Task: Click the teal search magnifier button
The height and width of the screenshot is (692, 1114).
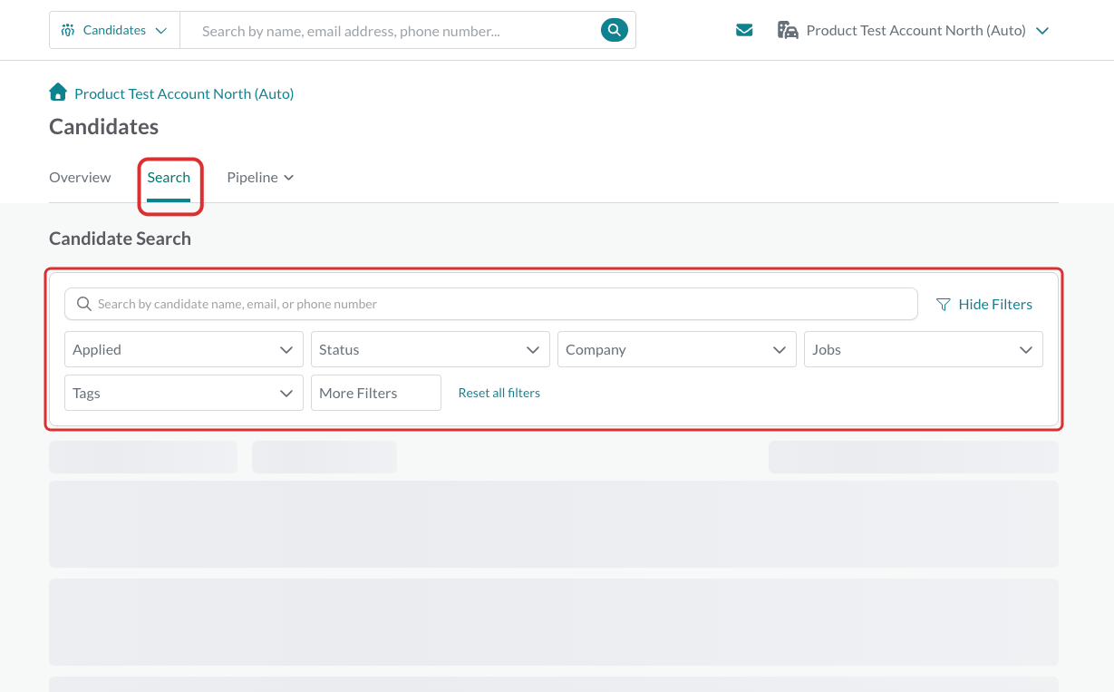Action: [614, 30]
